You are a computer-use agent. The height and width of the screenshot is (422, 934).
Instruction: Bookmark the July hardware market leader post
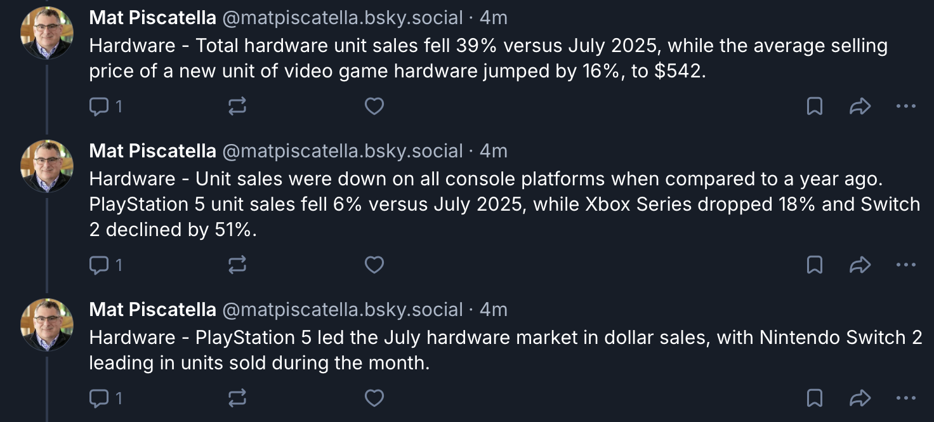click(x=815, y=398)
